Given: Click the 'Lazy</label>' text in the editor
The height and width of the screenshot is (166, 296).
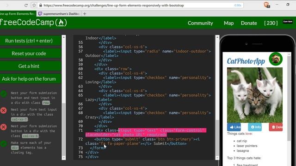Looking at the screenshot, I should pos(99,100).
